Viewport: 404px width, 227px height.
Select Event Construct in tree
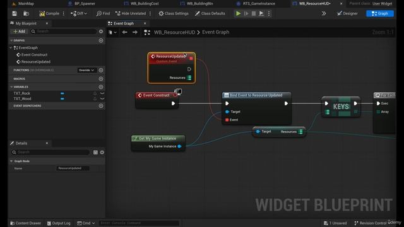[34, 55]
